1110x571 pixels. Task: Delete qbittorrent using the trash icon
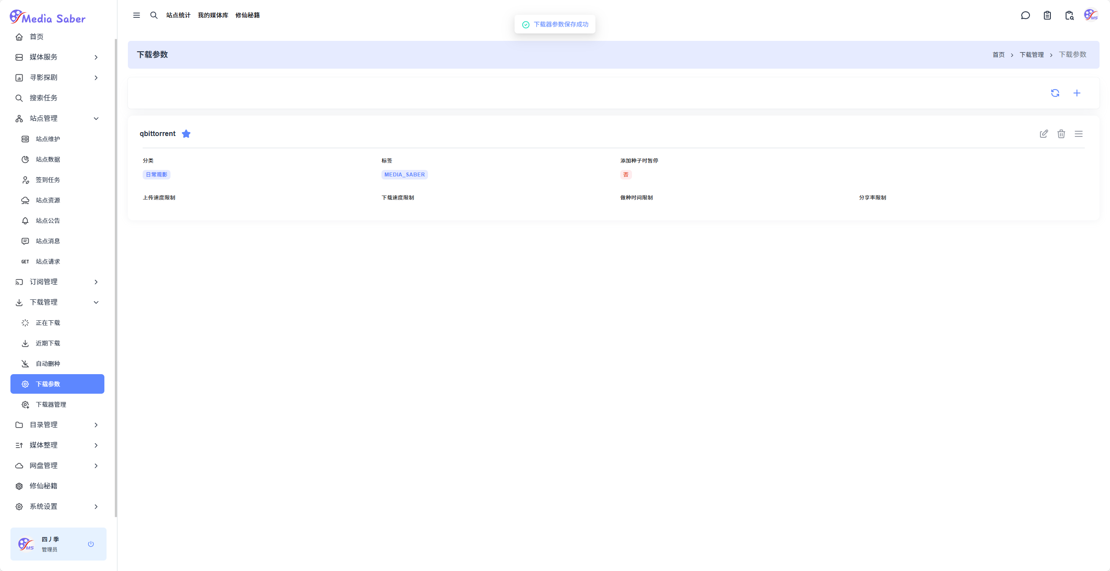1061,134
